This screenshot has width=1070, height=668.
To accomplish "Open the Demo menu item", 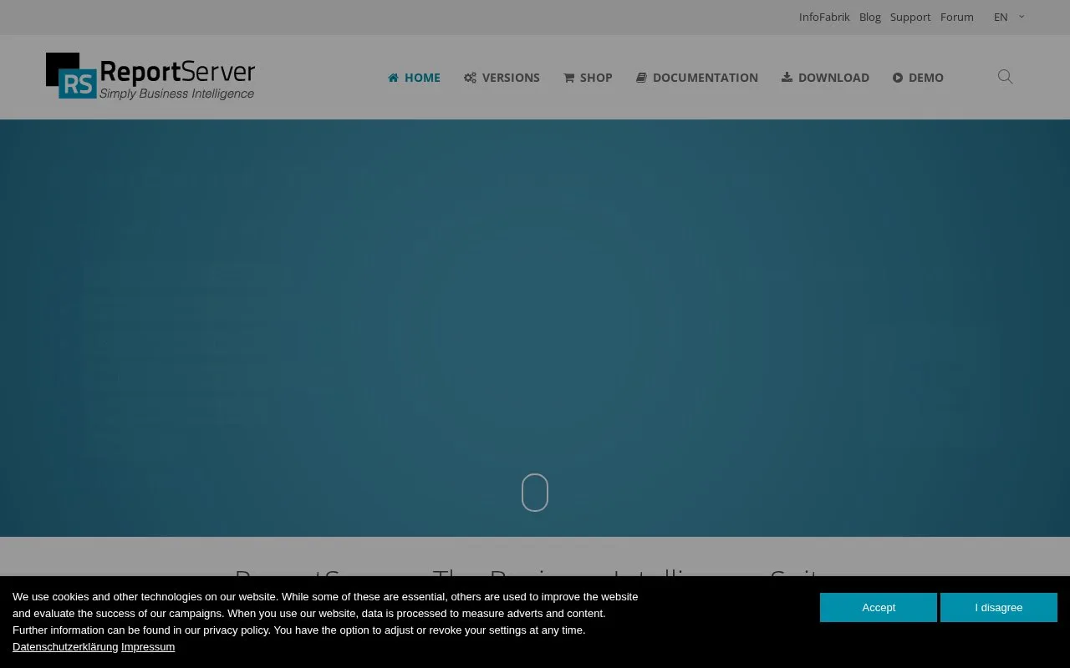I will point(918,78).
